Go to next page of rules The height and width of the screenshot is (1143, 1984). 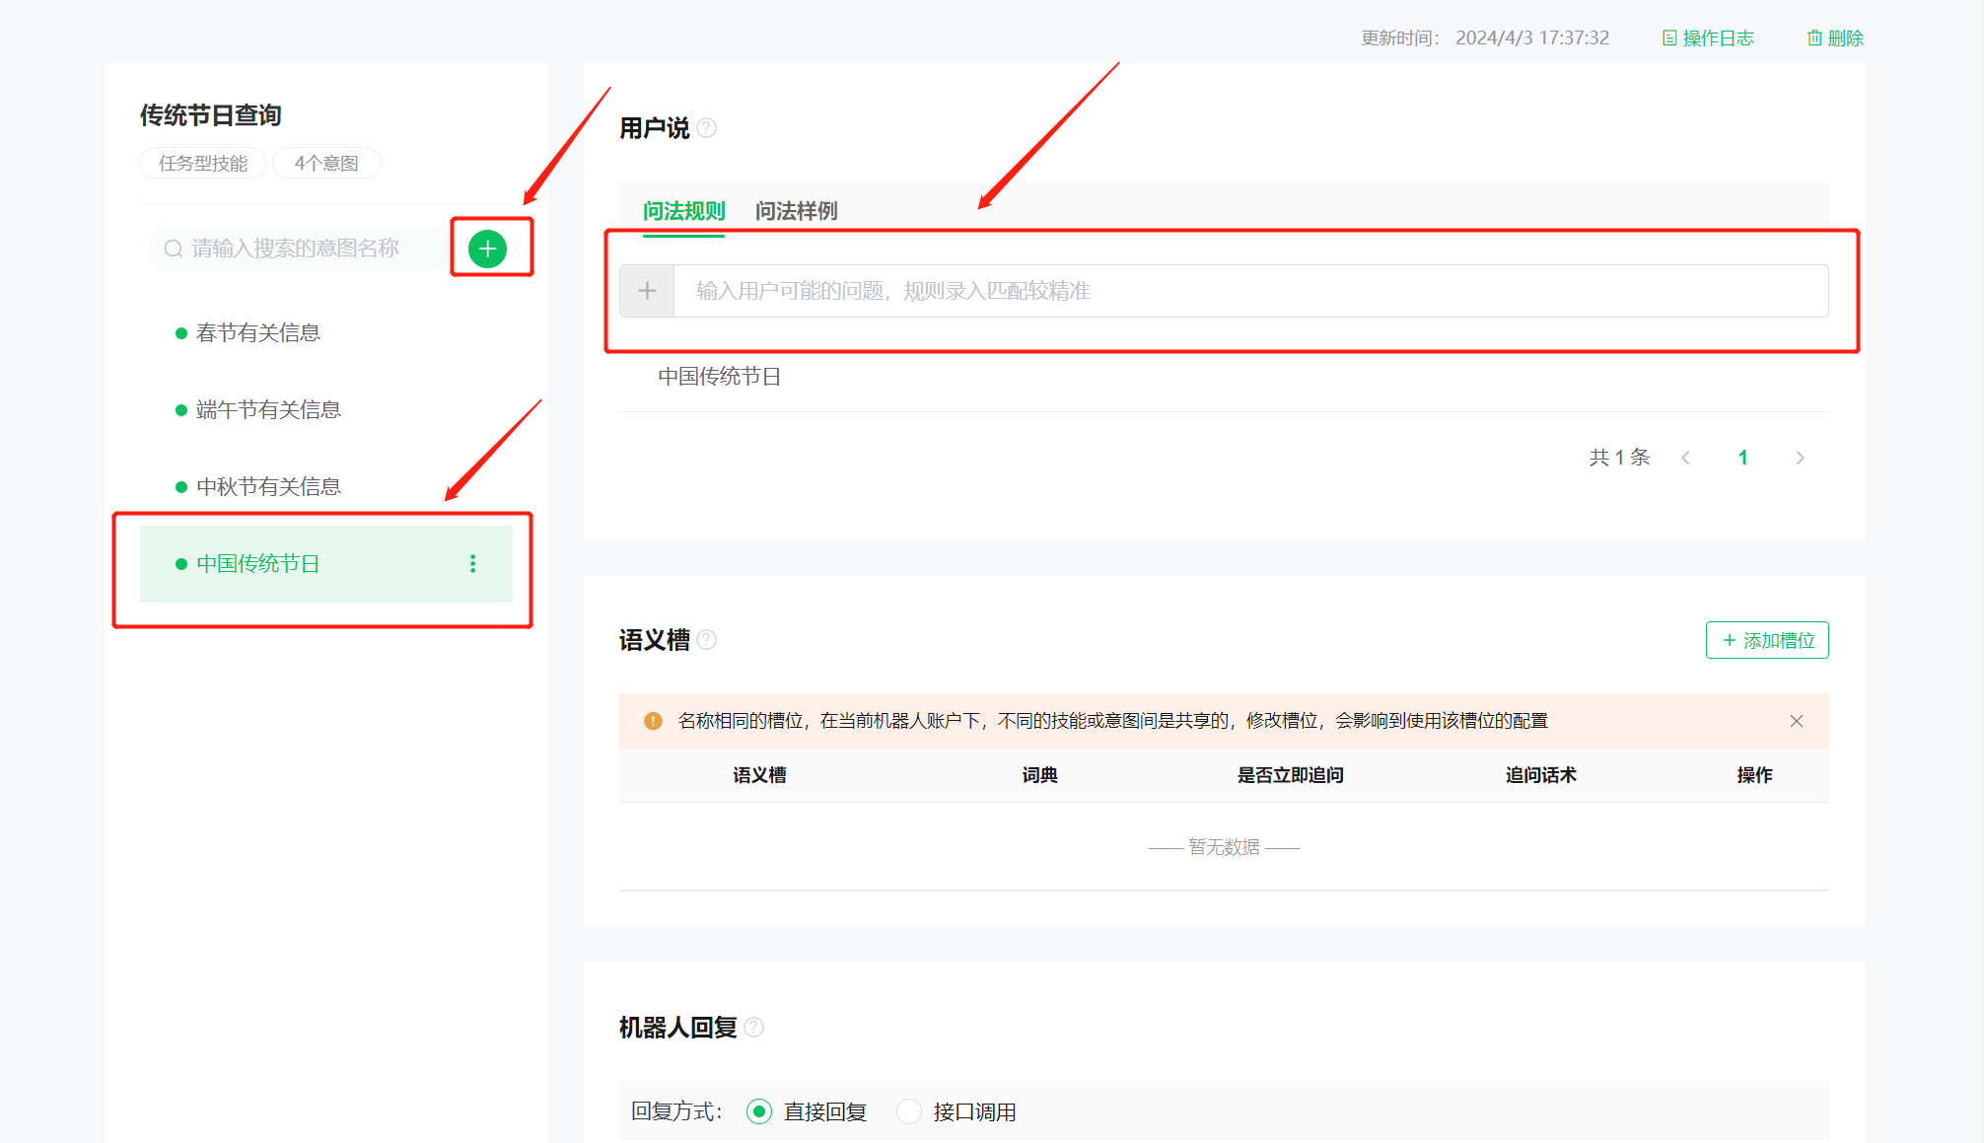point(1801,458)
